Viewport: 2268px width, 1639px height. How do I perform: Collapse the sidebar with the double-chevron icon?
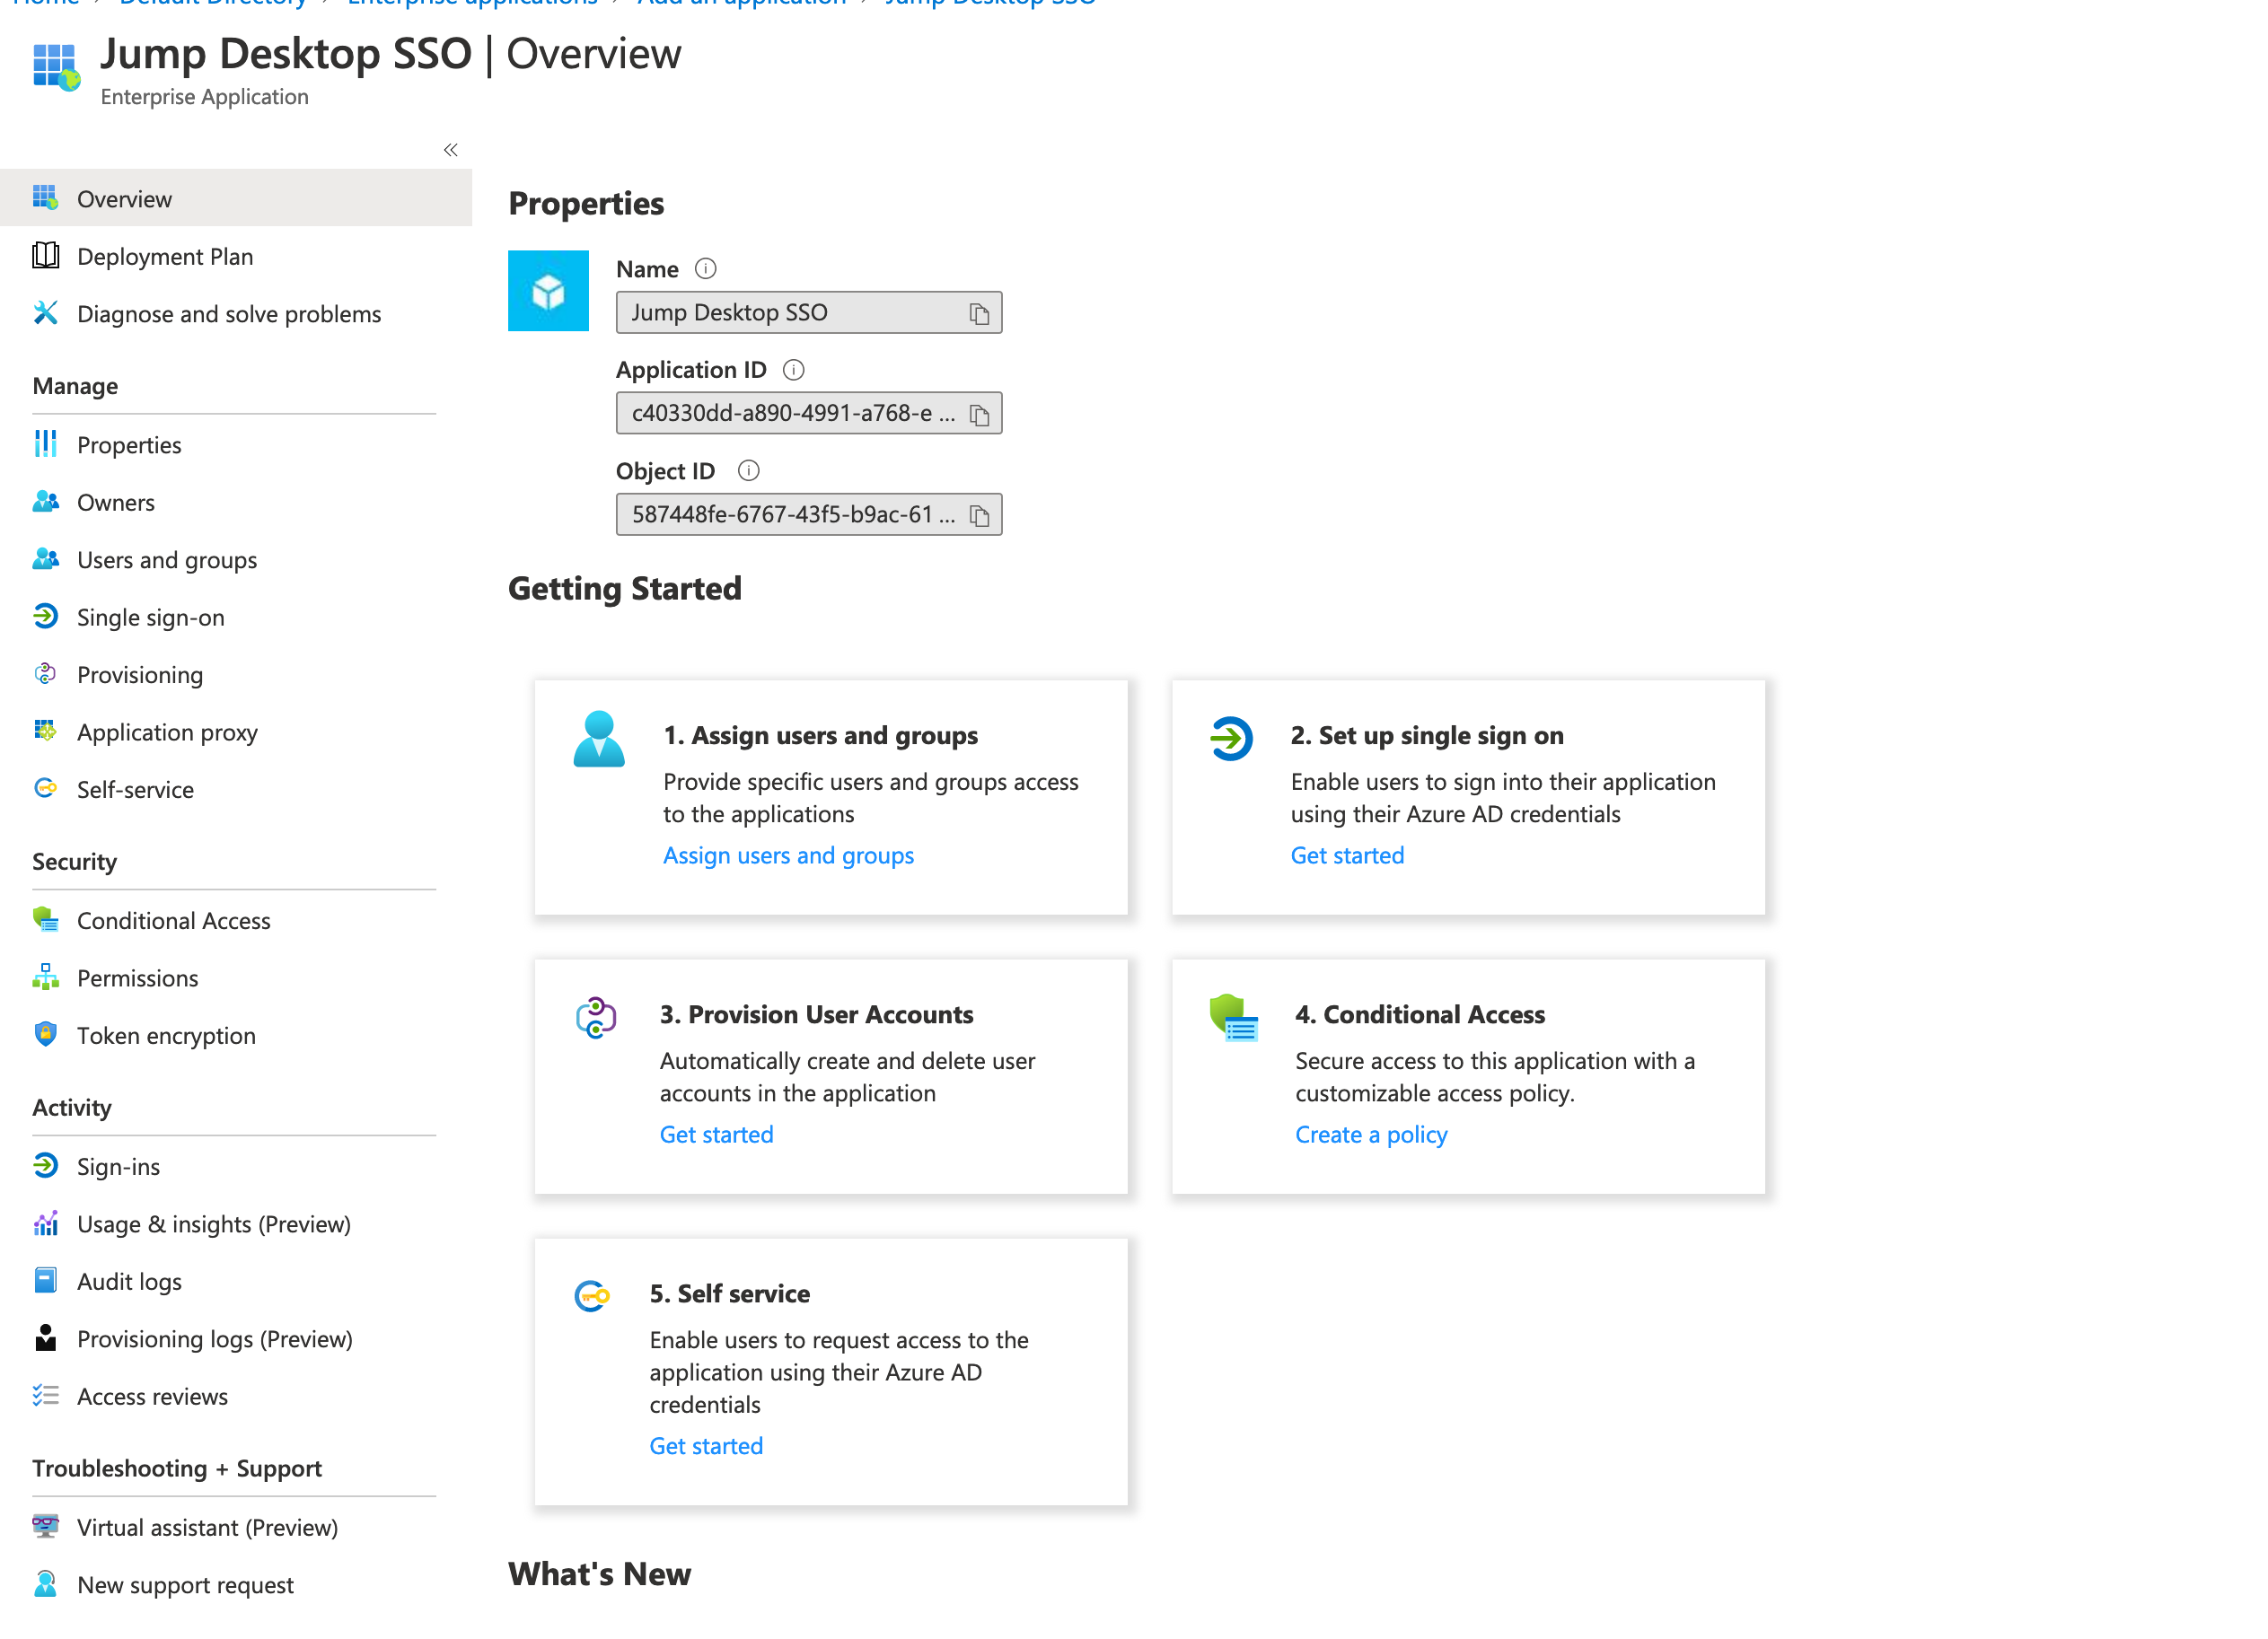click(450, 150)
